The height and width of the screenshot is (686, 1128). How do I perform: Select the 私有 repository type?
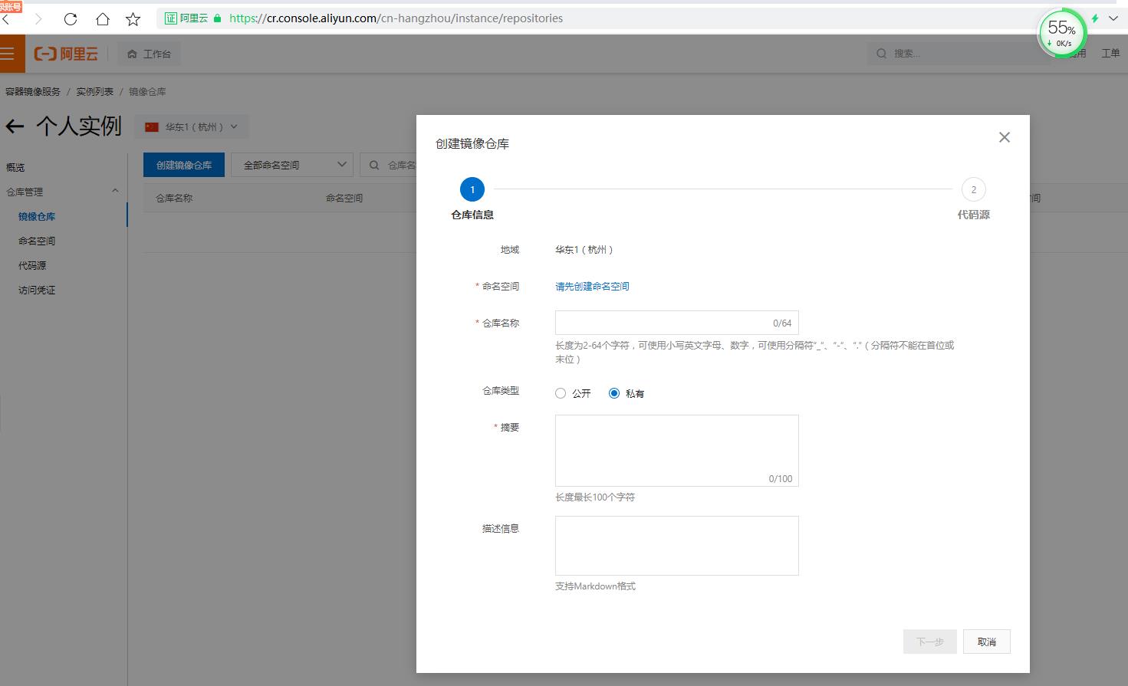tap(614, 393)
